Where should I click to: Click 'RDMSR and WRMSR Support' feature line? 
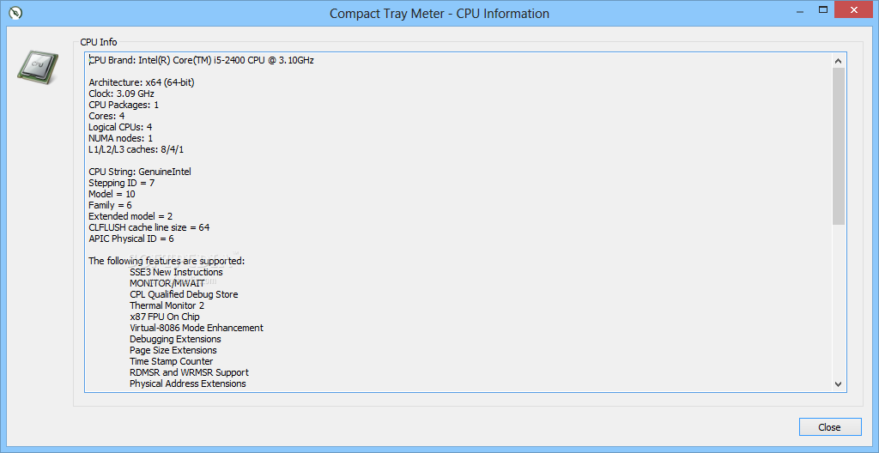[x=189, y=372]
